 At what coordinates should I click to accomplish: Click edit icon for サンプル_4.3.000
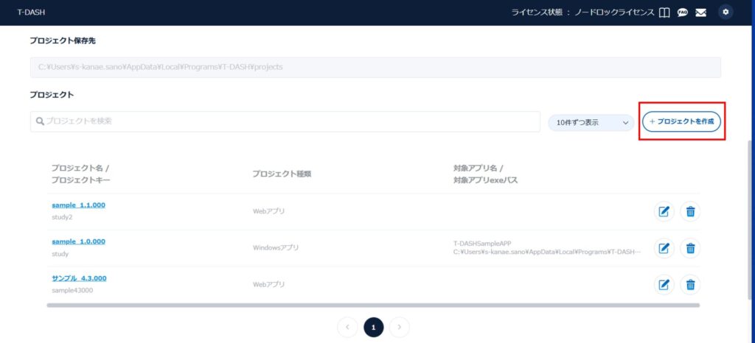(664, 285)
